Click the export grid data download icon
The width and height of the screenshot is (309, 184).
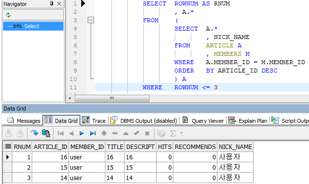(9, 133)
